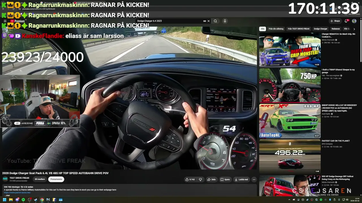Image resolution: width=362 pixels, height=203 pixels.
Task: Open Steam from the taskbar
Action: [36, 200]
